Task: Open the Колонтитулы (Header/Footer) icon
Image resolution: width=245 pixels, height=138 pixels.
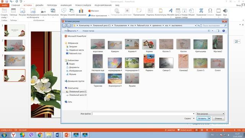Action: coord(161,12)
